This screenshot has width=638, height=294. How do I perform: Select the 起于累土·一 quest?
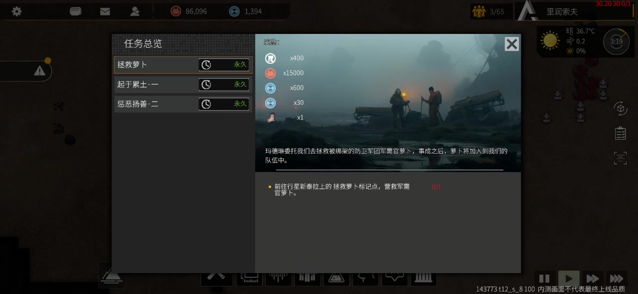[x=183, y=85]
